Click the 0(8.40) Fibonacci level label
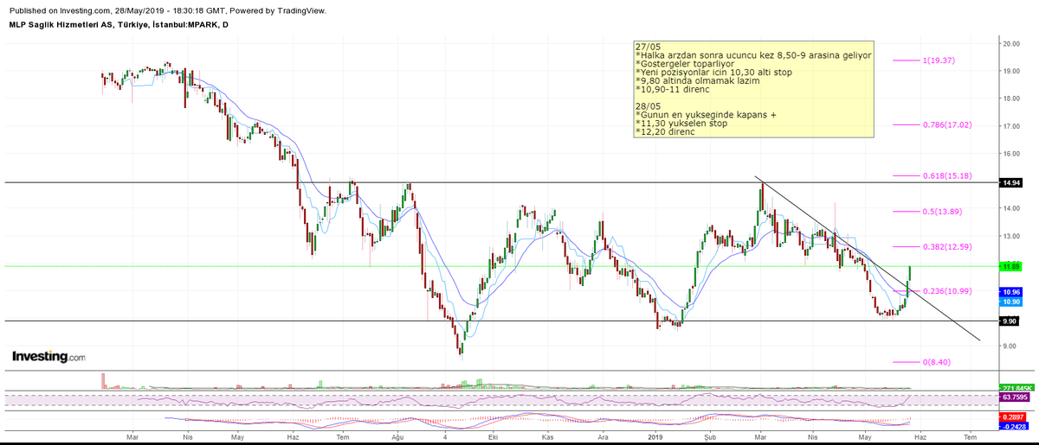 click(936, 362)
